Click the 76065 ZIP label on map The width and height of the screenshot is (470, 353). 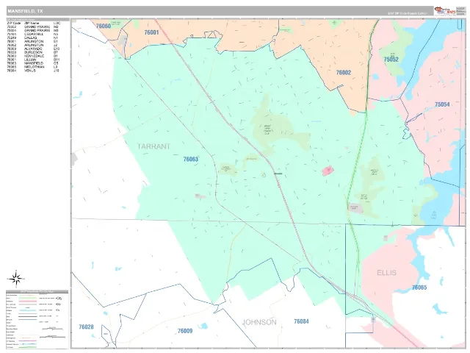click(419, 288)
